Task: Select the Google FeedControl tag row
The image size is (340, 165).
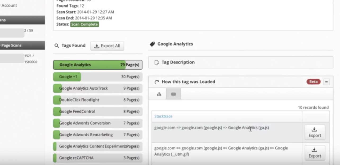Action: [98, 112]
